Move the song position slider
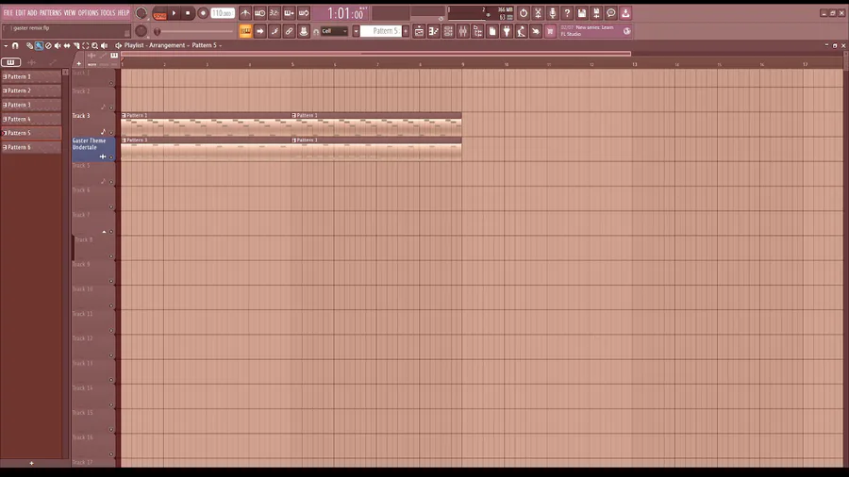Screen dimensions: 849x477 coord(157,31)
